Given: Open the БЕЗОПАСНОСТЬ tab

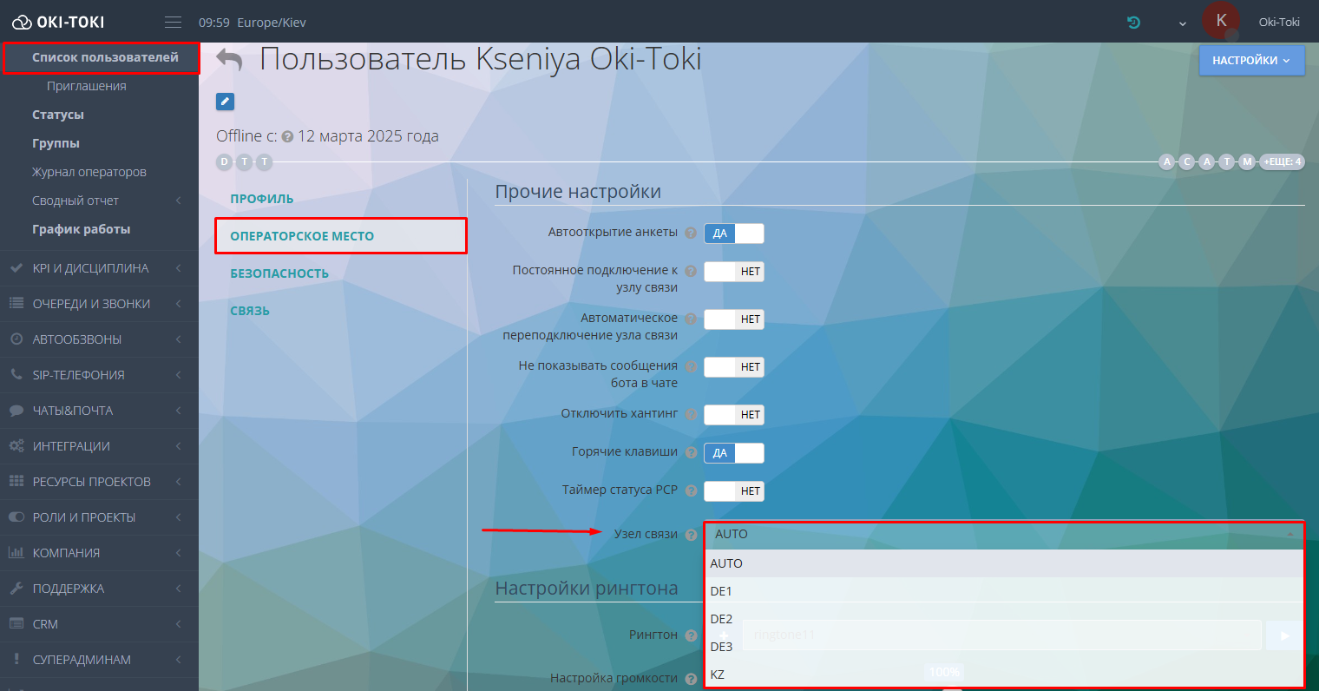Looking at the screenshot, I should [279, 273].
